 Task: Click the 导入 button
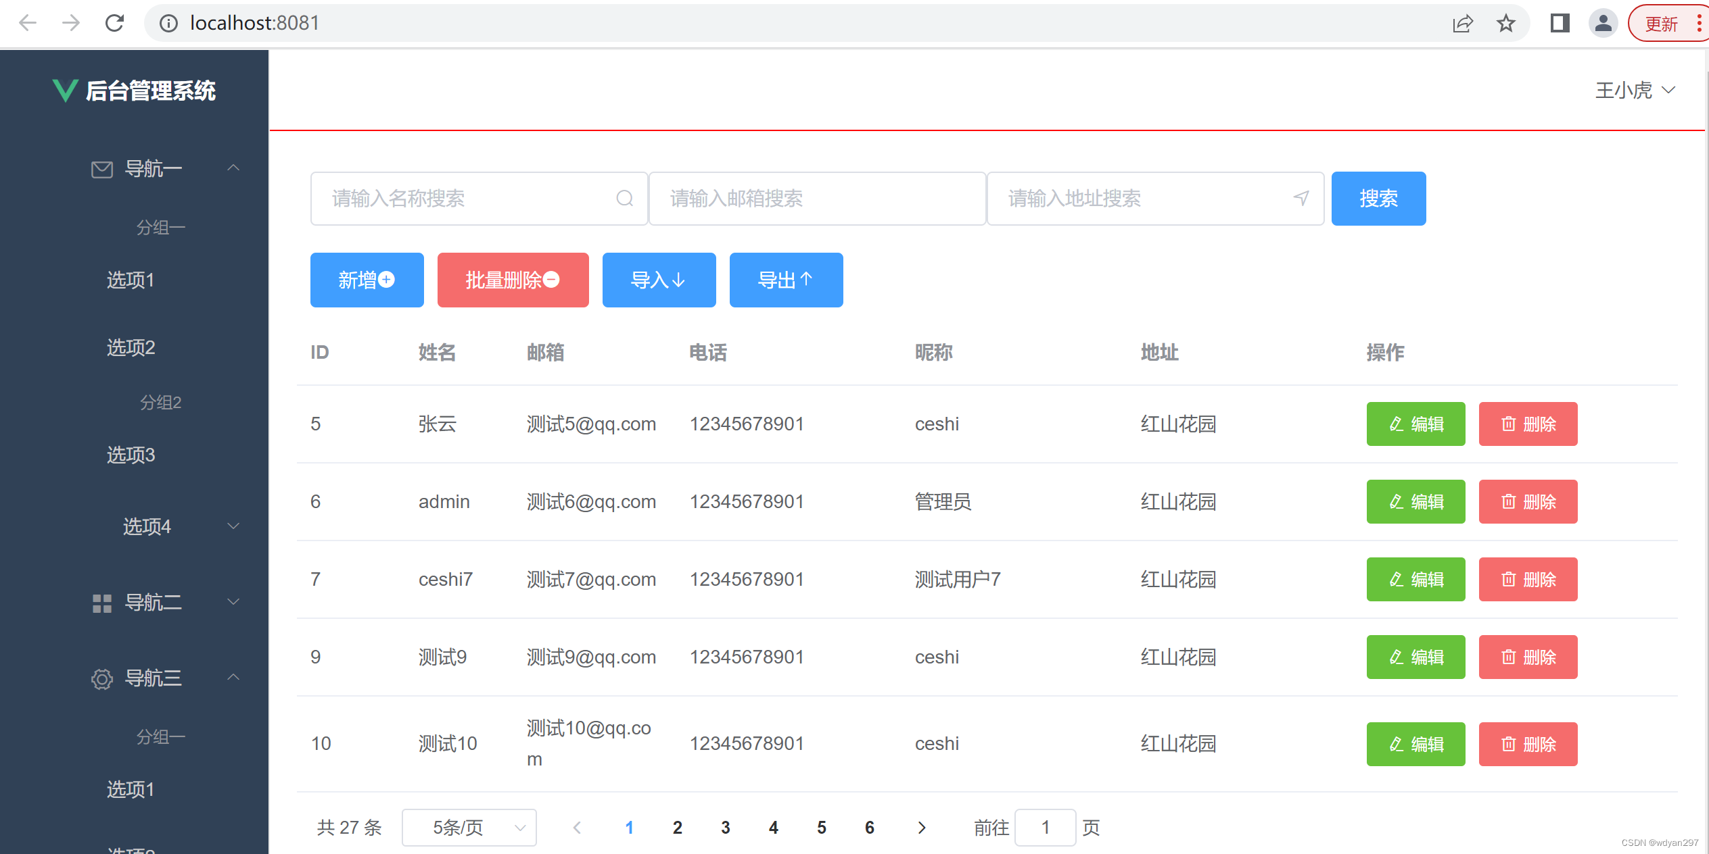pyautogui.click(x=659, y=280)
